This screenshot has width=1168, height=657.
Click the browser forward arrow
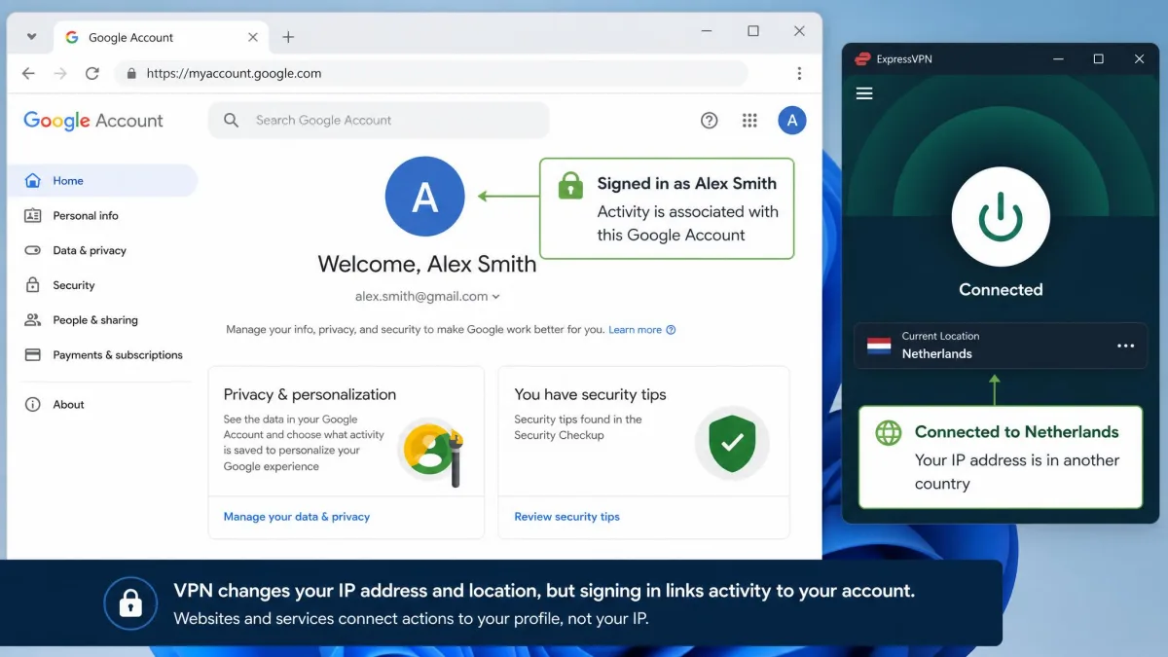click(60, 73)
